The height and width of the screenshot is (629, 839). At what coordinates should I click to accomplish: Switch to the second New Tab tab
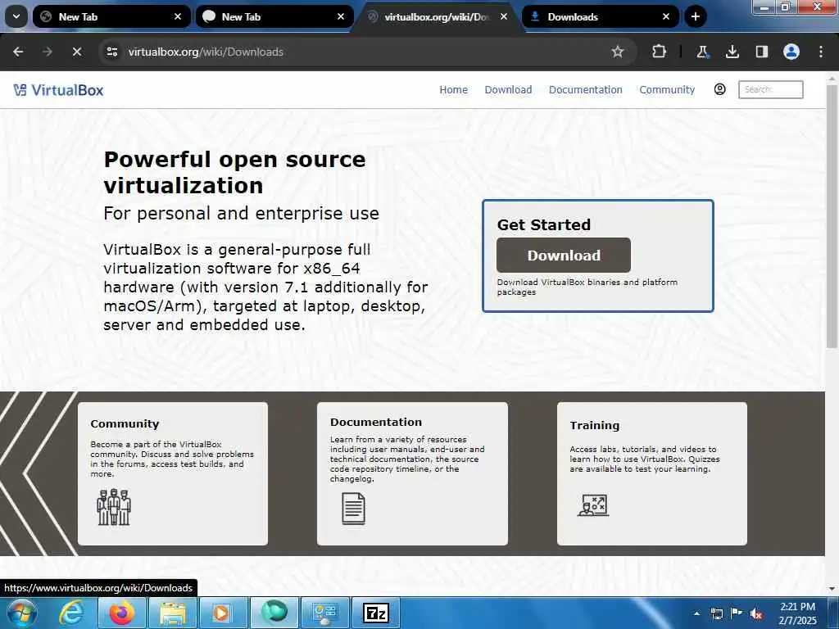(x=275, y=16)
